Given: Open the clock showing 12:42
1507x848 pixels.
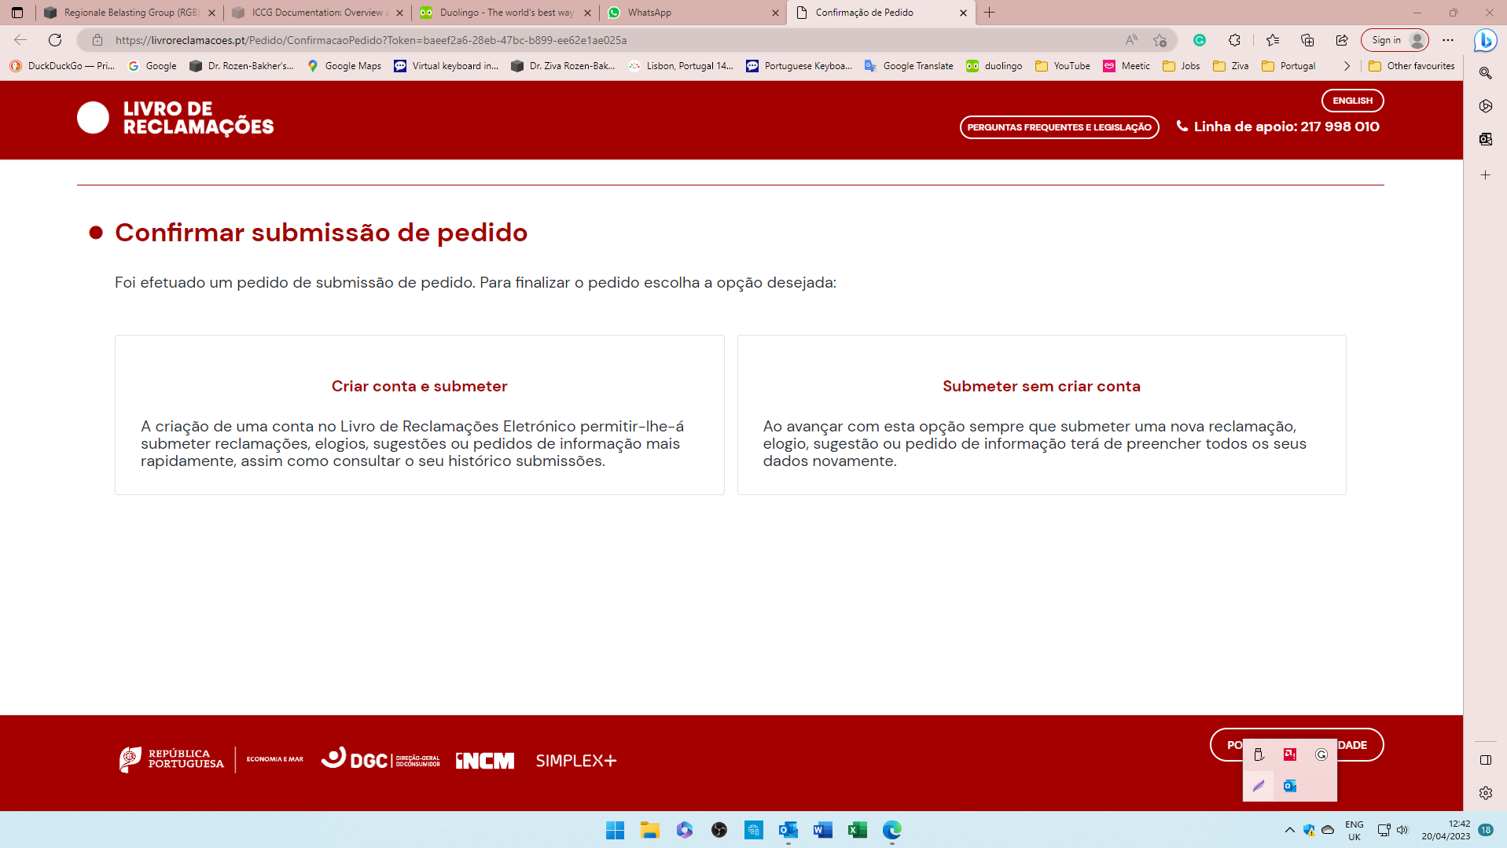Looking at the screenshot, I should [x=1446, y=830].
